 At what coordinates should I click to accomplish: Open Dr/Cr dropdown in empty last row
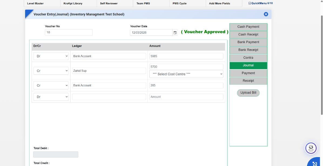51,97
